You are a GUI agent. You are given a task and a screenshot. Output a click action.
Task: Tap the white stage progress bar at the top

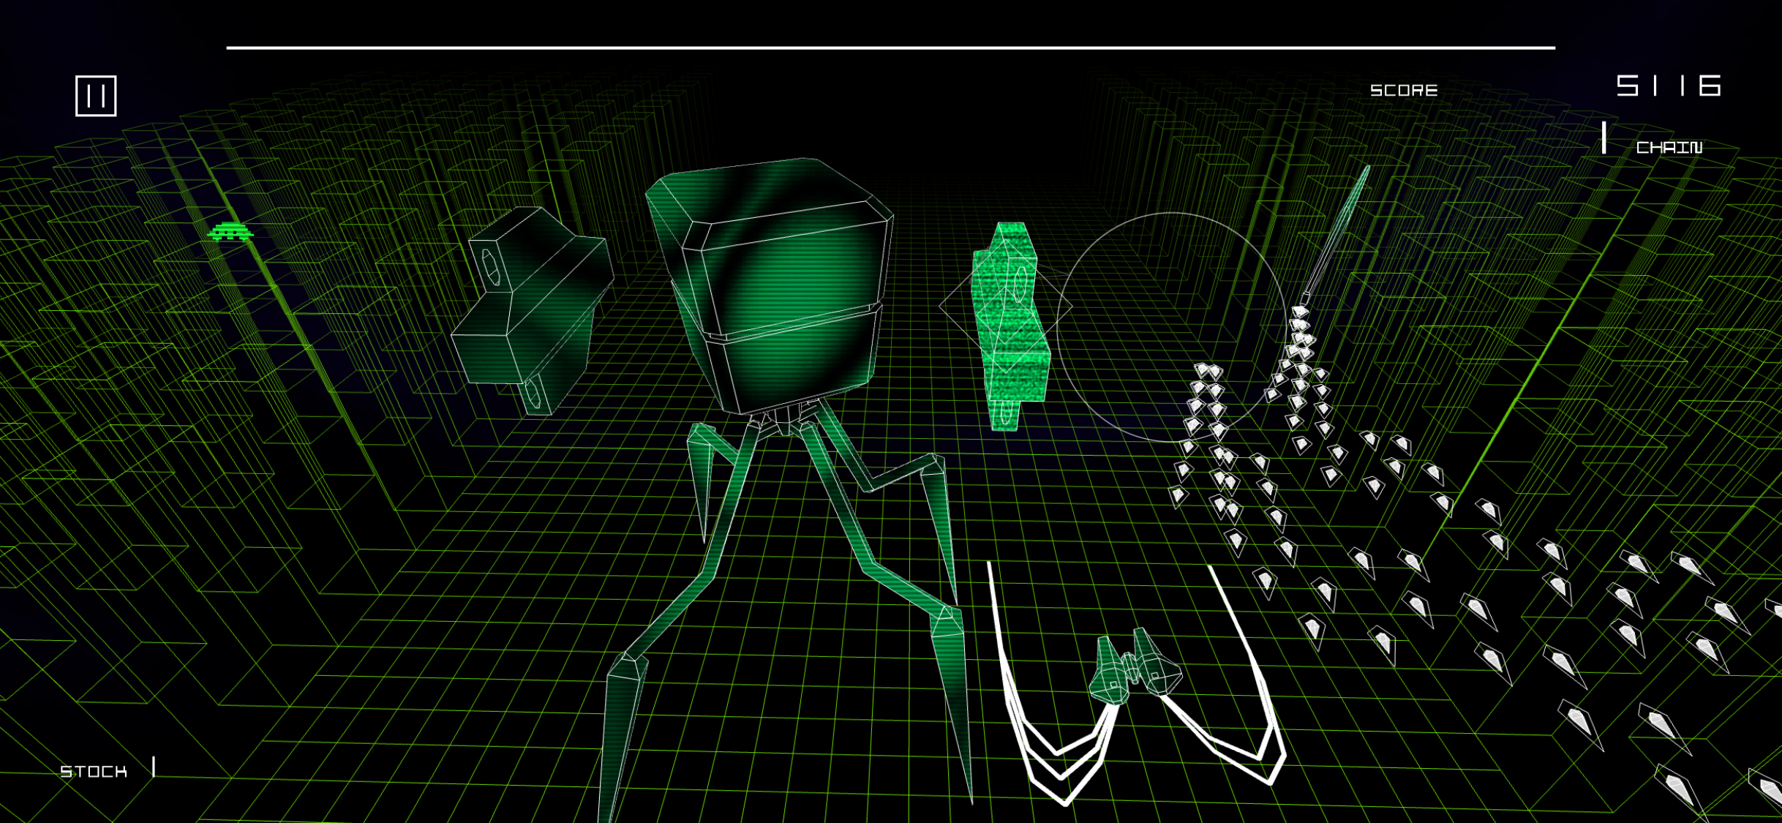(x=890, y=48)
